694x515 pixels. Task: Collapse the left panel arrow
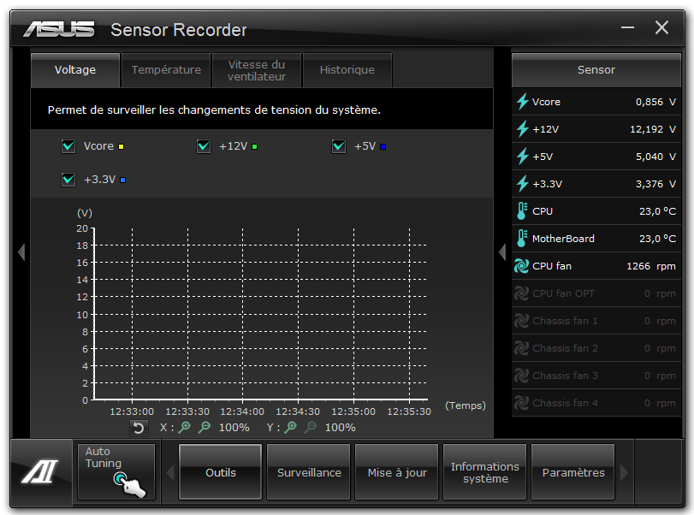(x=21, y=252)
